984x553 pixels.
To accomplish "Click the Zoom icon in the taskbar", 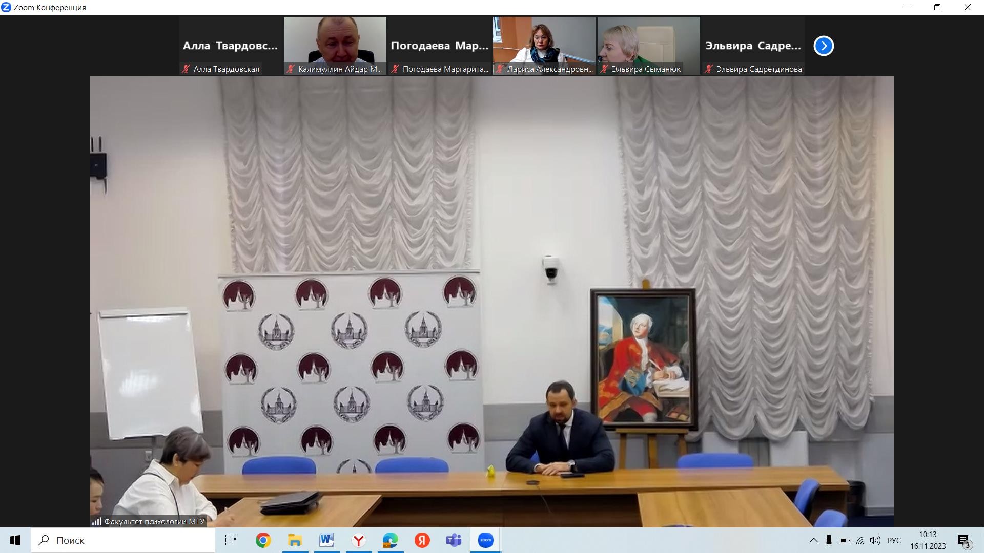I will (x=485, y=540).
